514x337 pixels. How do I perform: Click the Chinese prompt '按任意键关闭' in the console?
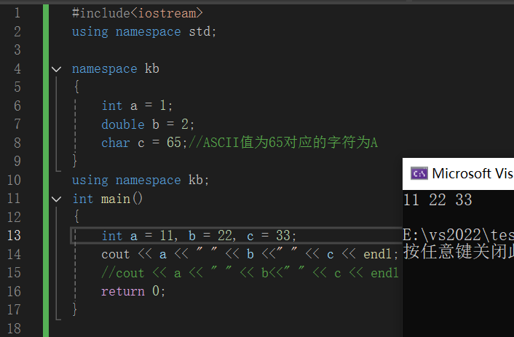459,252
